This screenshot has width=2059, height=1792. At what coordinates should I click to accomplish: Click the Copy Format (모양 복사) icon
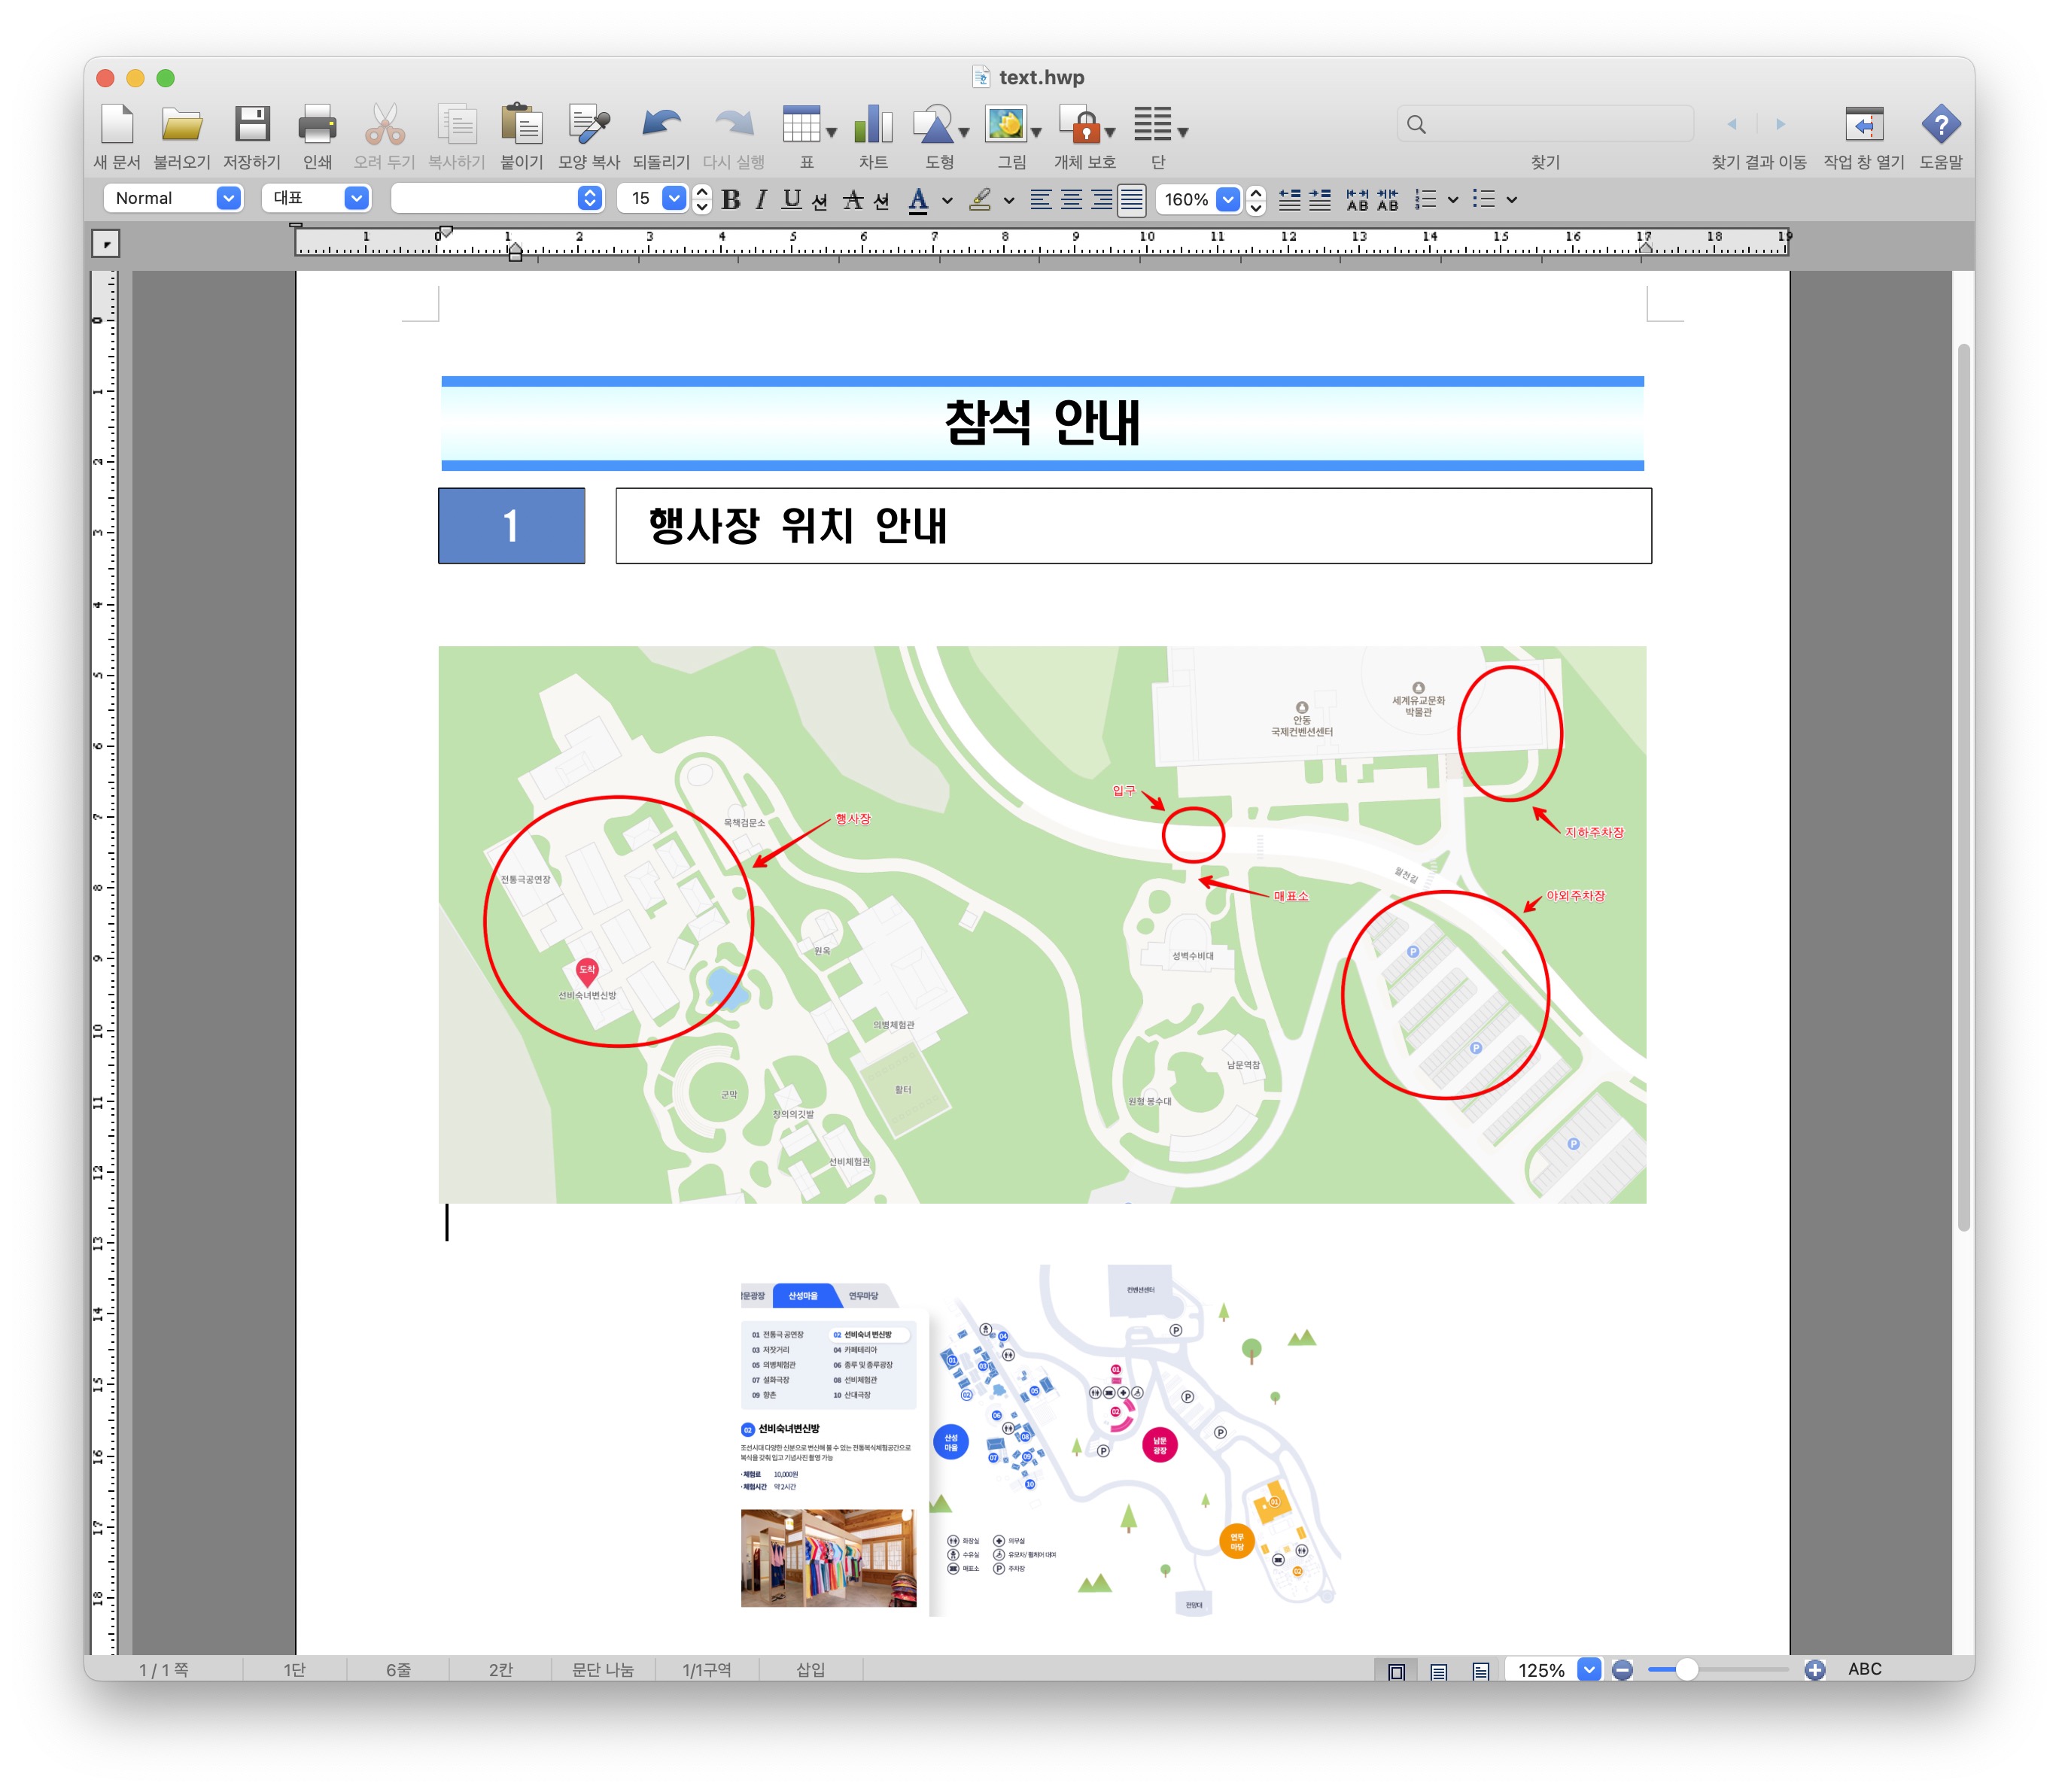tap(589, 126)
